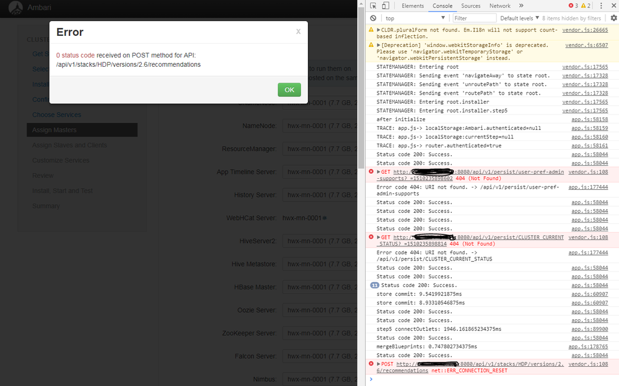Screen dimensions: 619x386
Task: Click 'STATEMANAGER: Entering root.installer.step5' log line
Action: click(442, 111)
